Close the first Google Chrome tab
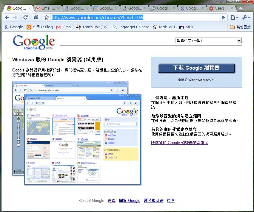Screen dimensions: 254x212 pos(30,8)
